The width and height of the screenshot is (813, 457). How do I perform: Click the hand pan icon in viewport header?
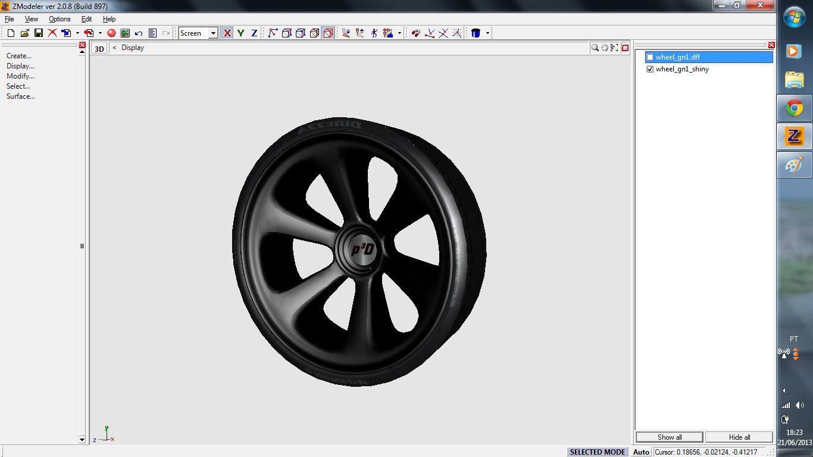[x=605, y=48]
